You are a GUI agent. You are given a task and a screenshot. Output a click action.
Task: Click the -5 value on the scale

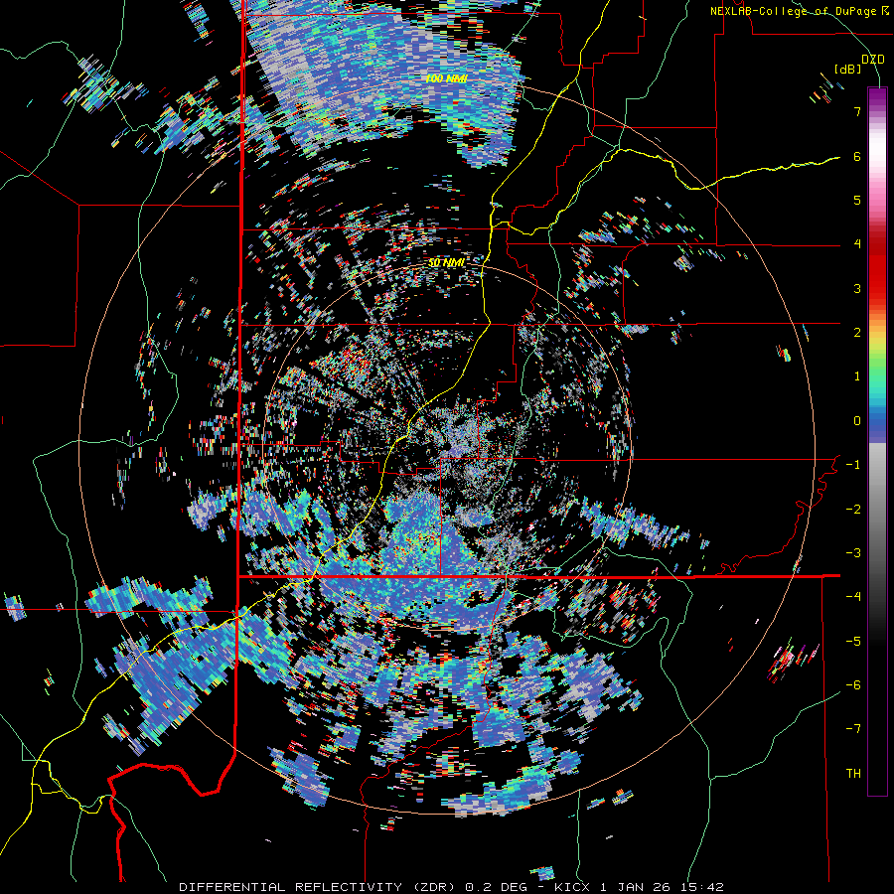tap(853, 642)
